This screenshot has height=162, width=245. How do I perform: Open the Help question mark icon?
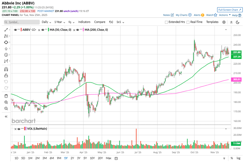(240, 15)
